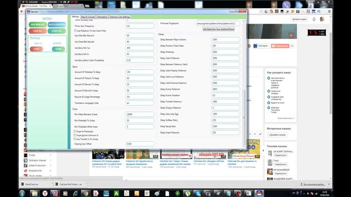Edit Delay Between Player Actions field
This screenshot has width=351, height=197.
pyautogui.click(x=225, y=39)
